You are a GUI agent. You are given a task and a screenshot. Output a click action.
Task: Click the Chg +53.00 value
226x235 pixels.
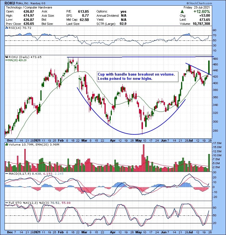click(205, 16)
